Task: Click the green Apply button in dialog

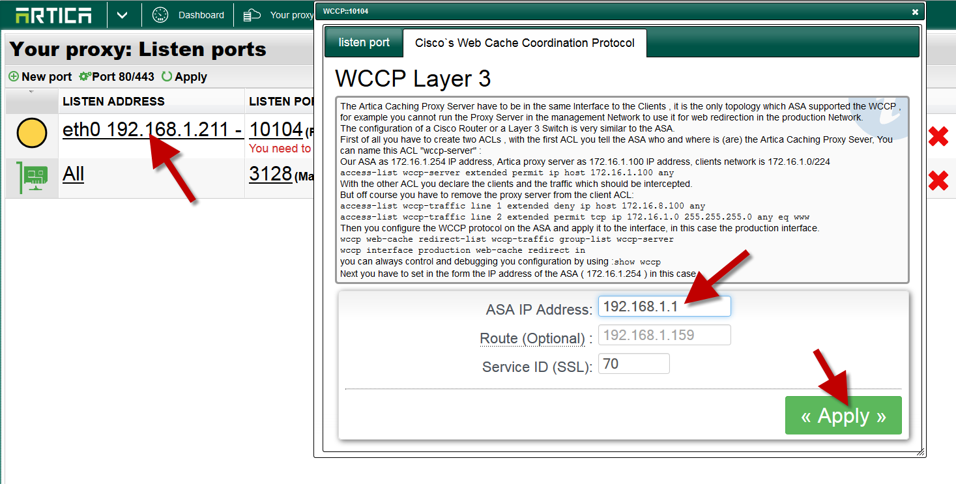Action: pos(843,415)
